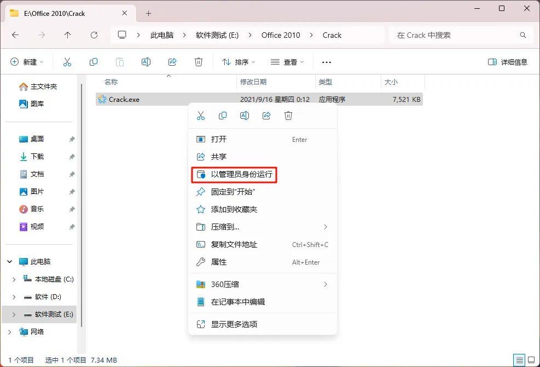Click Office 2010 in the address breadcrumb
Screen dimensions: 540x367
pos(281,35)
